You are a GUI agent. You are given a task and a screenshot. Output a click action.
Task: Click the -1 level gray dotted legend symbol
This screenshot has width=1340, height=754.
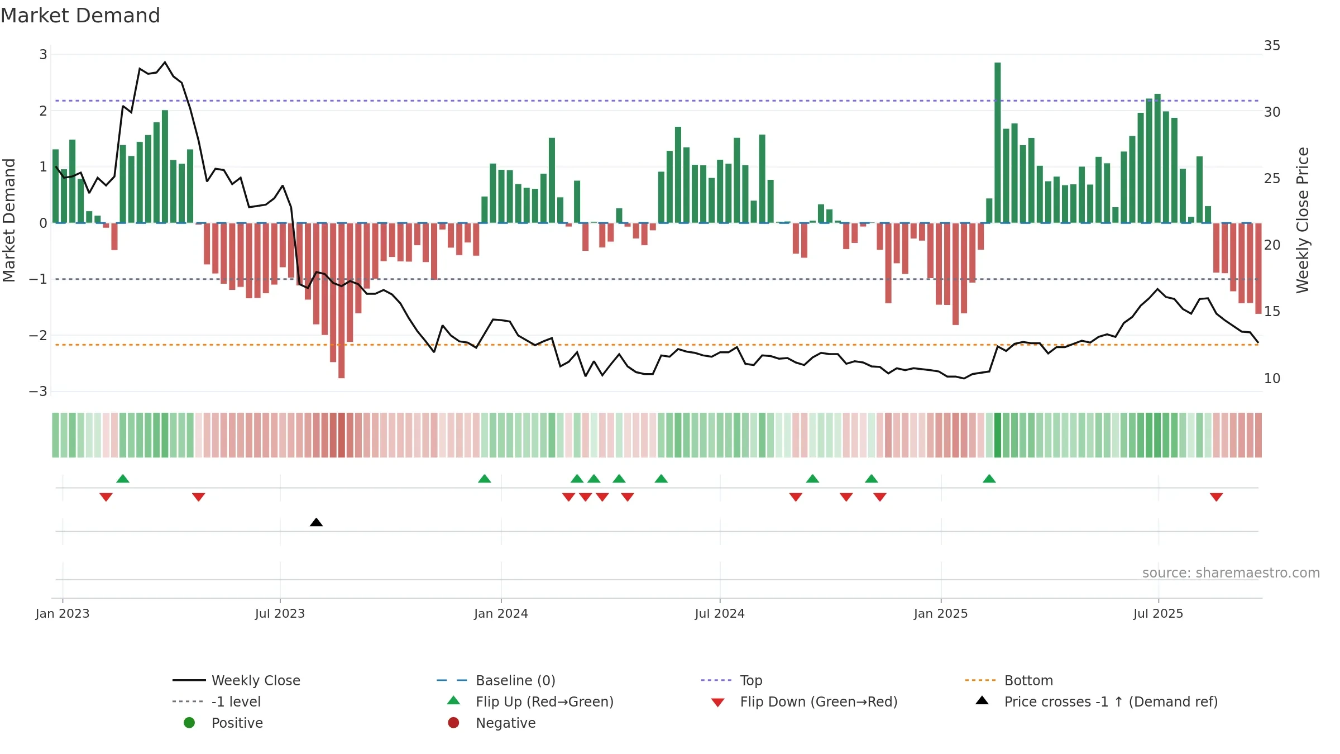189,701
